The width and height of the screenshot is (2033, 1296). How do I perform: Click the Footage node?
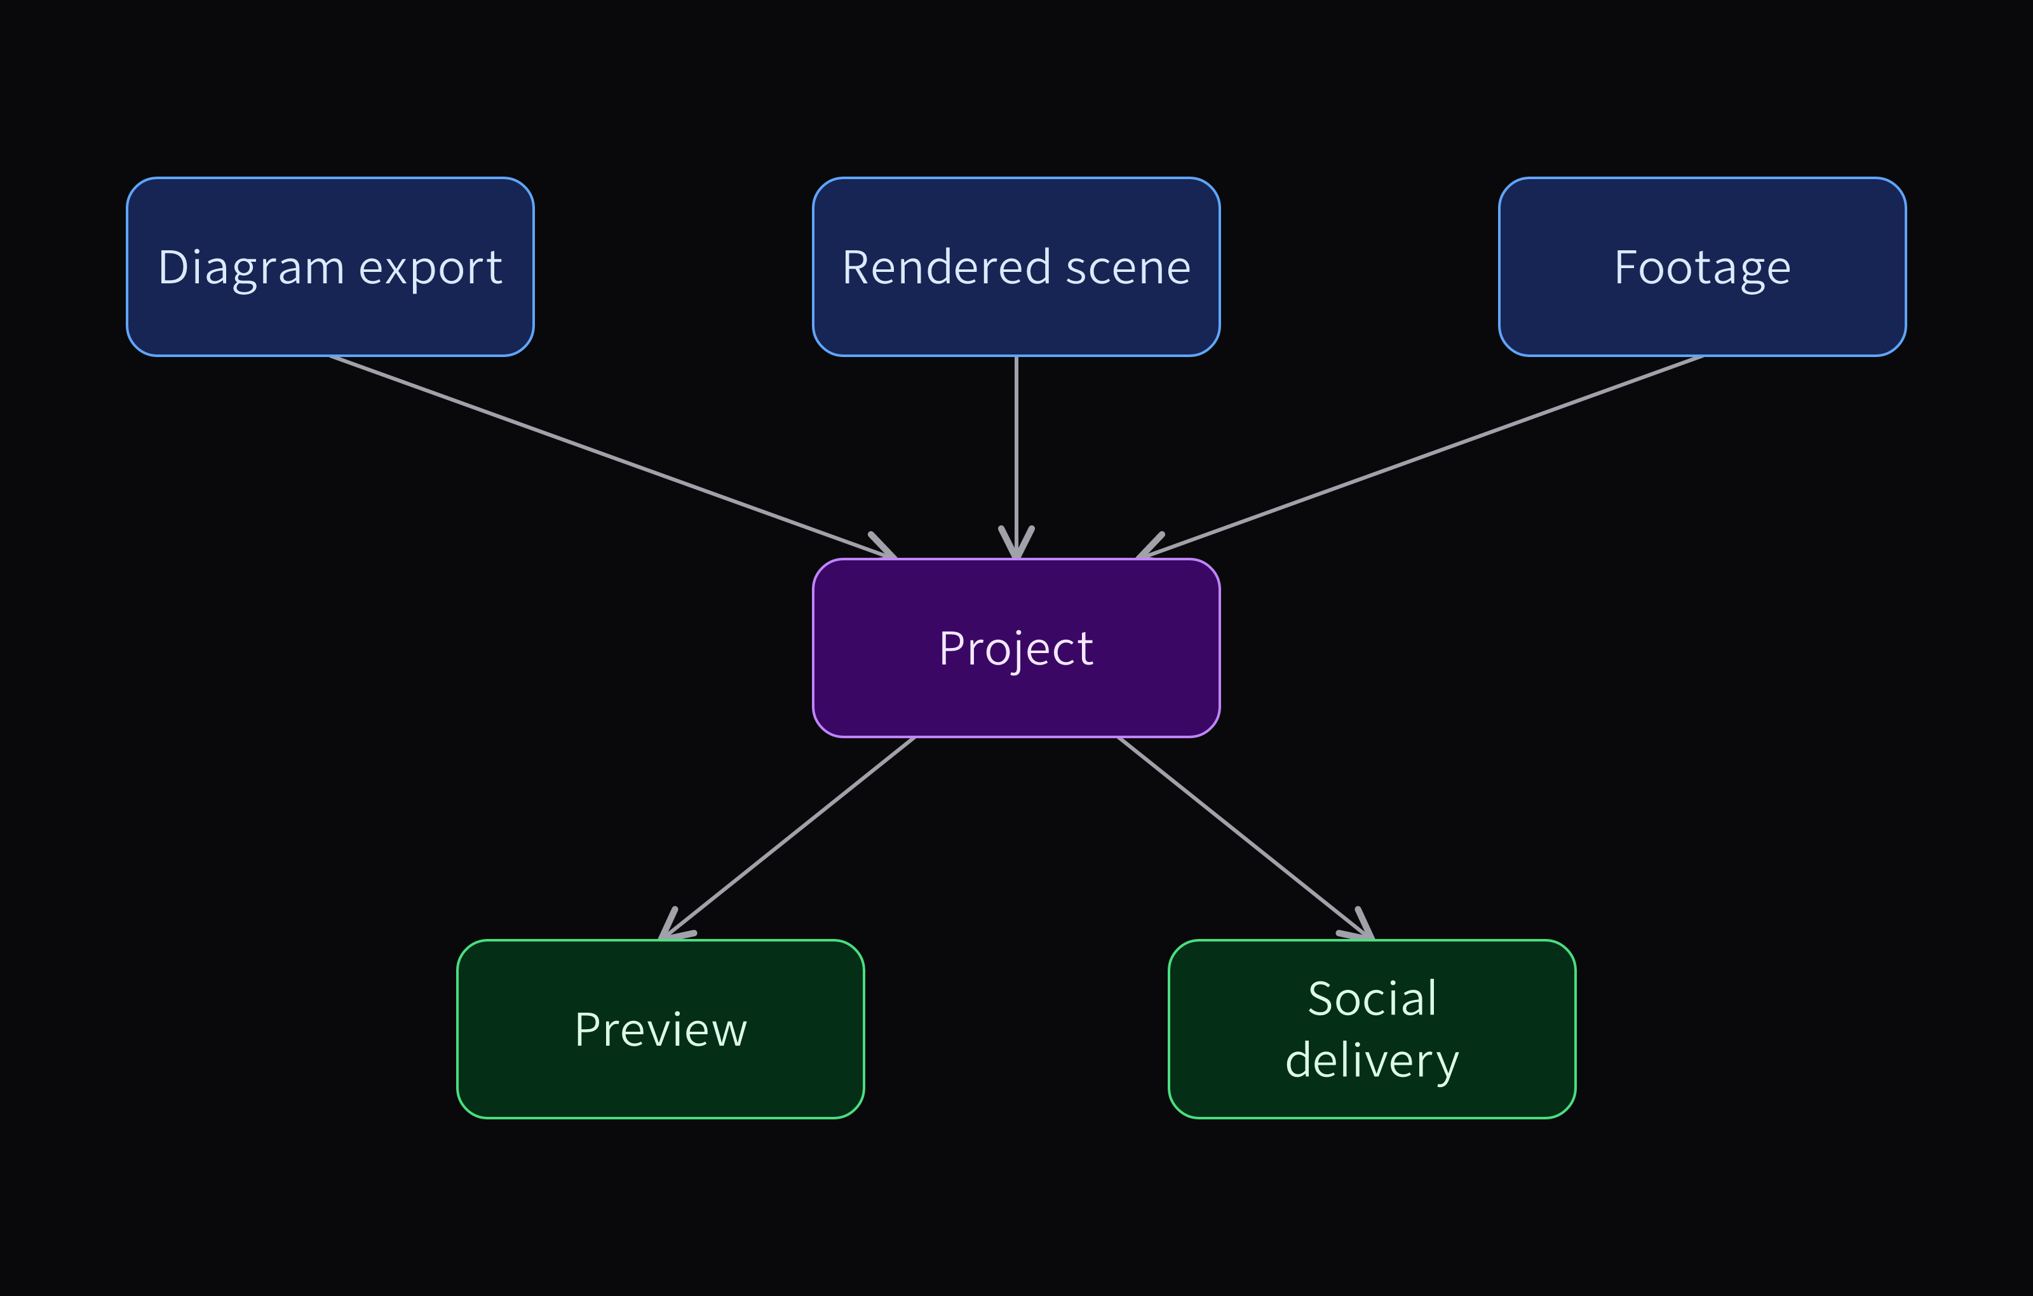tap(1702, 267)
